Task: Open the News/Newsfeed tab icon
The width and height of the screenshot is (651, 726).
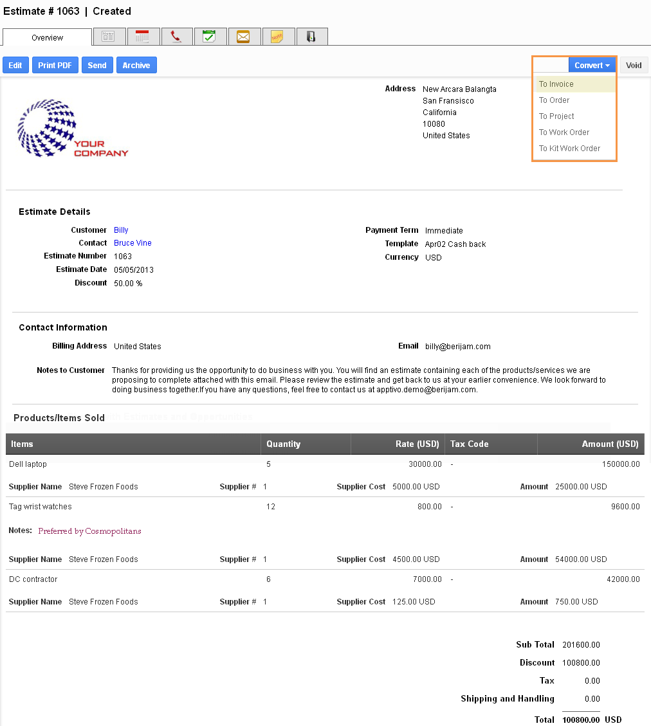Action: tap(109, 36)
